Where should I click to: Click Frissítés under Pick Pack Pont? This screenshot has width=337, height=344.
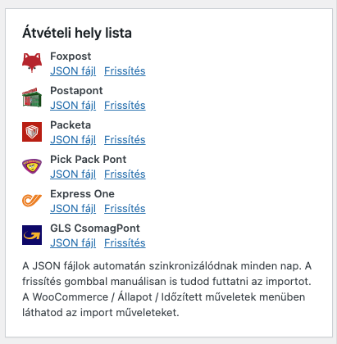tap(125, 174)
